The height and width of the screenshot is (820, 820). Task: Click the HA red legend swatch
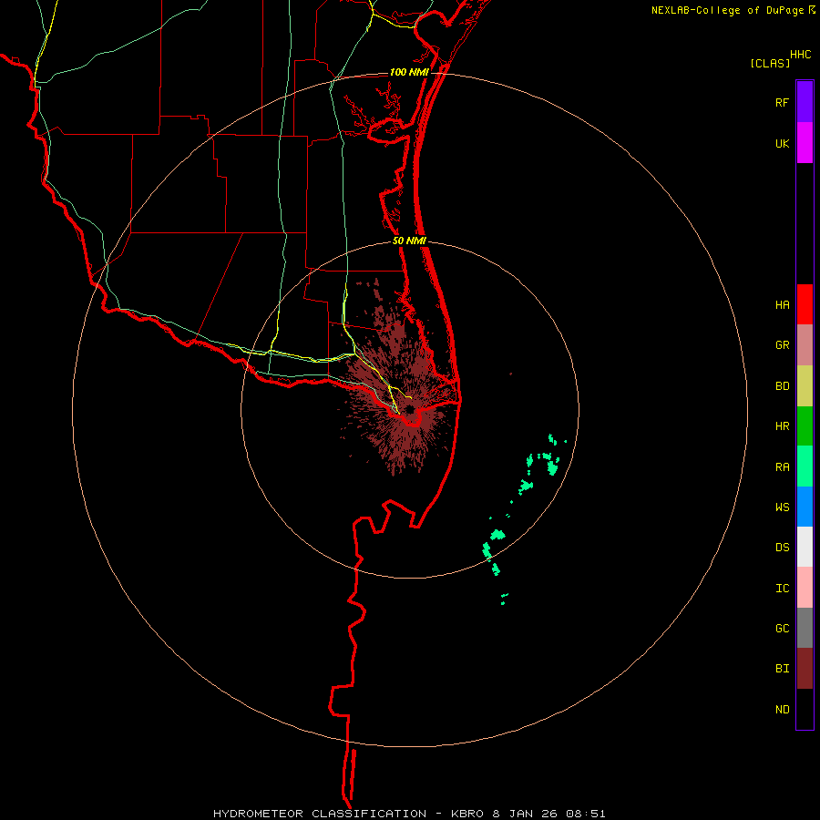tap(805, 304)
